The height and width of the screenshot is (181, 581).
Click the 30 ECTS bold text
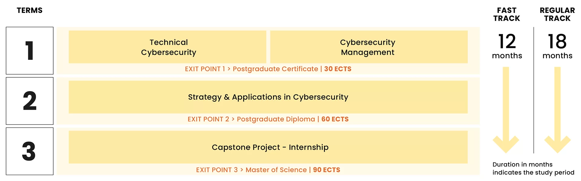click(x=338, y=69)
